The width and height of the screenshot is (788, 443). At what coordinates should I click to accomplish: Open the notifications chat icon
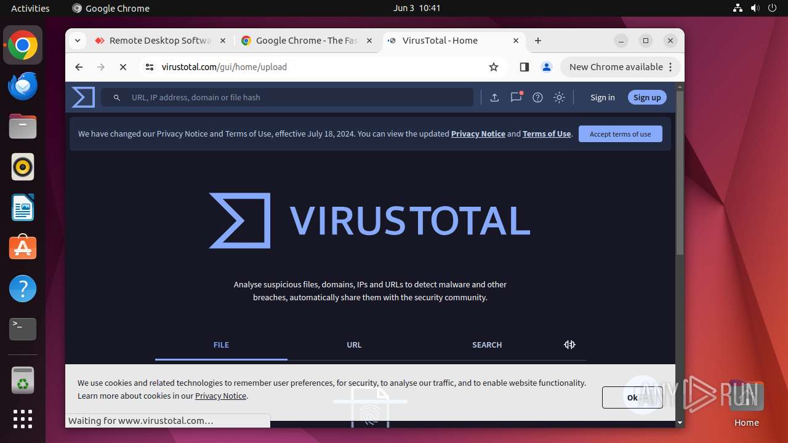pyautogui.click(x=516, y=97)
